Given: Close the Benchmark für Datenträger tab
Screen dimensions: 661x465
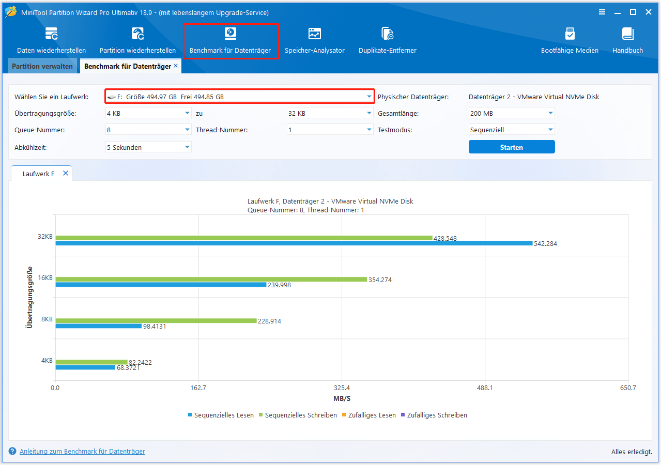Looking at the screenshot, I should (x=176, y=66).
